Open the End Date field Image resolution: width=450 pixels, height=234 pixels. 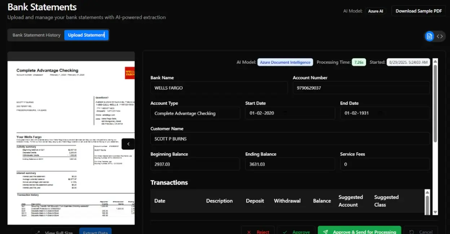[385, 113]
